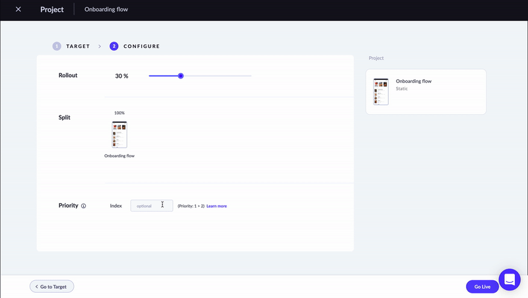The image size is (528, 298).
Task: Click the Rollout section label
Action: (x=68, y=75)
